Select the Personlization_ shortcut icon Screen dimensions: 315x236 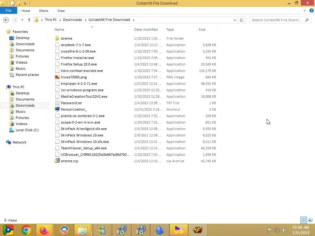pos(57,109)
